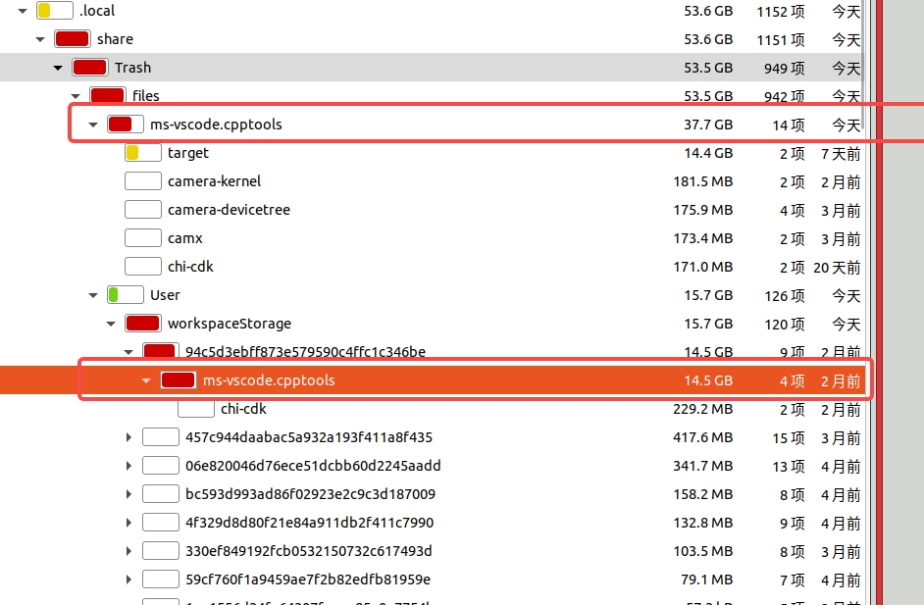Viewport: 924px width, 605px height.
Task: Click the 949 项 item count of Trash
Action: 784,69
